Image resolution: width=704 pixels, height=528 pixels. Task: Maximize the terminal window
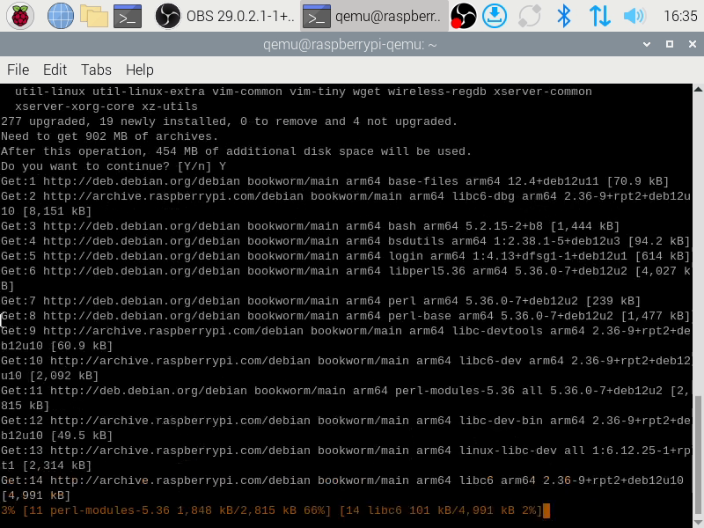click(670, 44)
